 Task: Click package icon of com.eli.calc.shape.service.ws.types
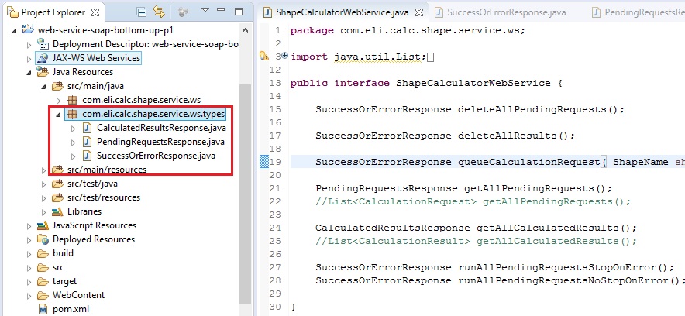click(x=73, y=115)
